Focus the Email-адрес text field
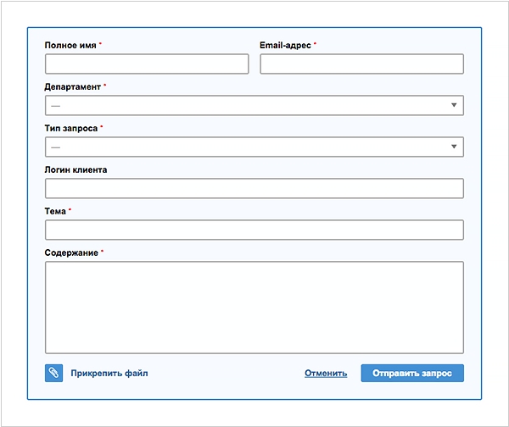 click(361, 64)
